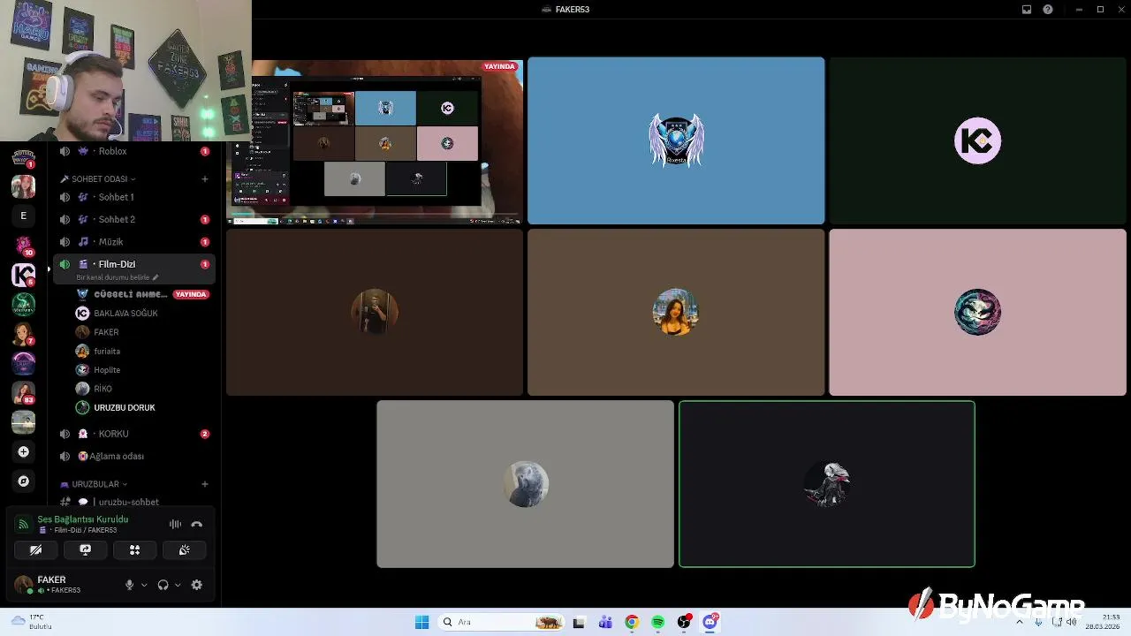Click 'Ses Bağlantısı Kuruldu' connection status
The image size is (1131, 636).
coord(82,519)
